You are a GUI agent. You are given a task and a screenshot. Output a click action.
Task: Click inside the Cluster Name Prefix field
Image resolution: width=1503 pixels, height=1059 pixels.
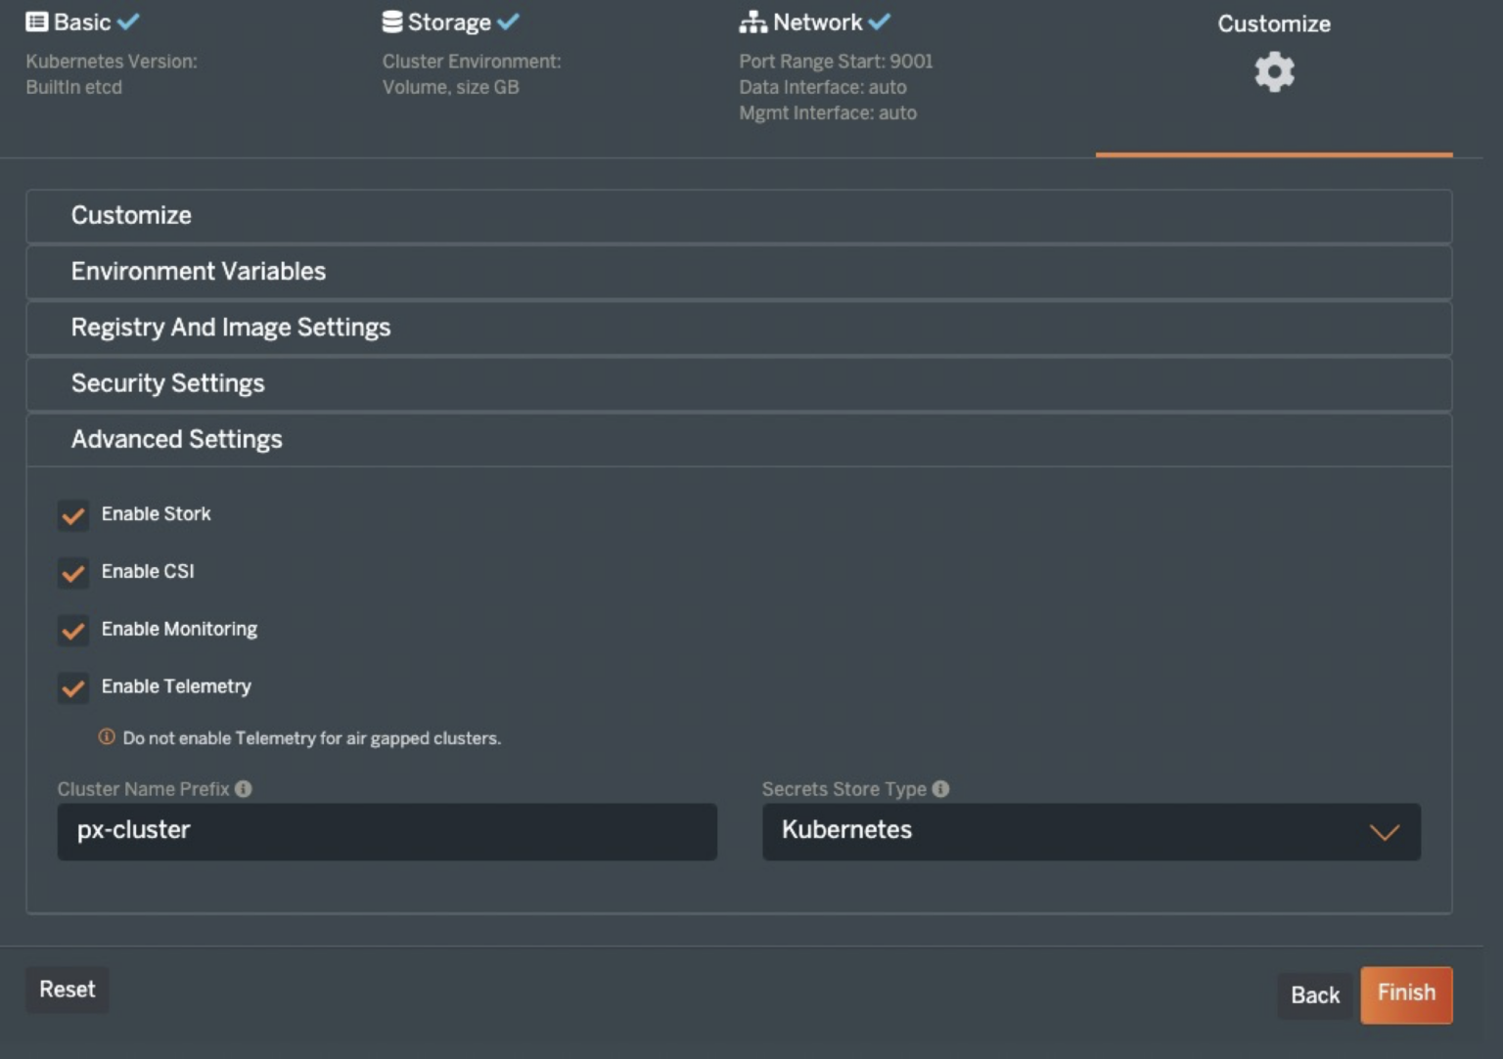pos(387,832)
